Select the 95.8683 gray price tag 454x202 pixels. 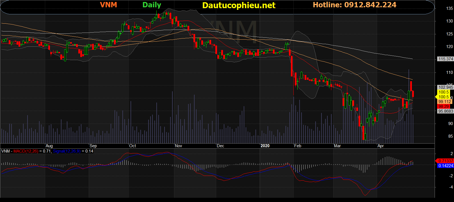tap(445, 111)
